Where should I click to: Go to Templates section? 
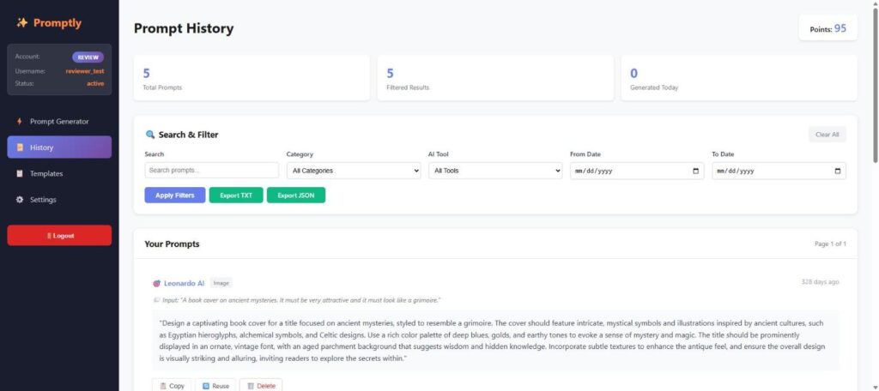point(59,174)
